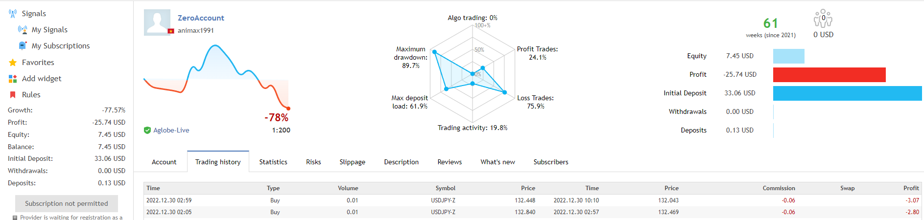The image size is (924, 220).
Task: Click the Add widget icon
Action: [x=13, y=79]
